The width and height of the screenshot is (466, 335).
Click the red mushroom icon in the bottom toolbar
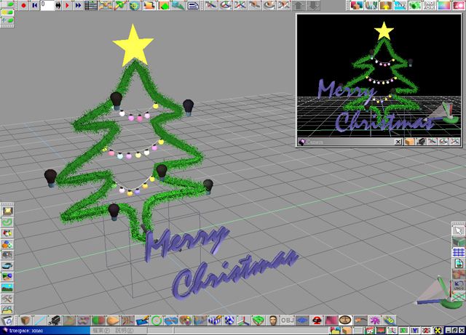coord(317,320)
